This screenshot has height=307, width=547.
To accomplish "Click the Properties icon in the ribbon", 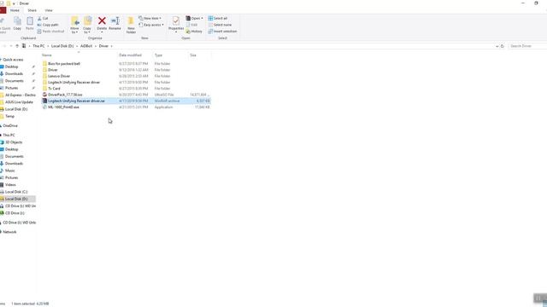I will click(x=176, y=20).
